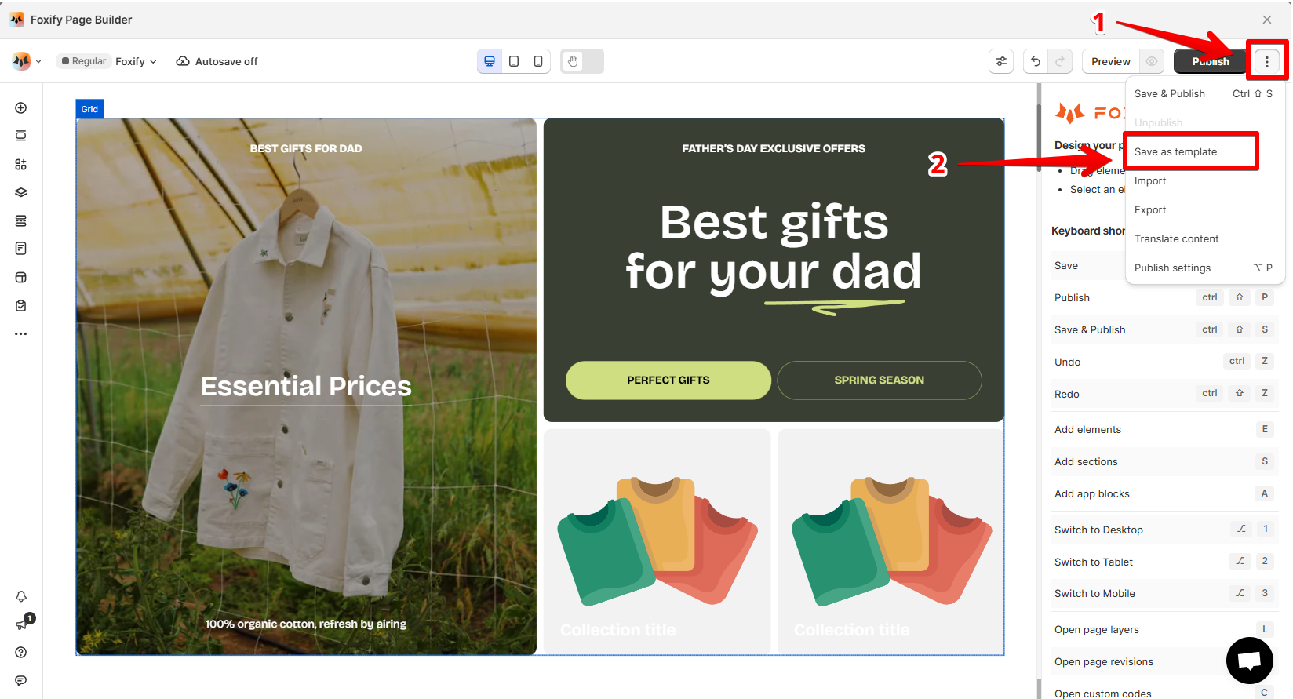Screen dimensions: 1293x699
Task: Click the clipboard checklist icon in sidebar
Action: coord(21,305)
